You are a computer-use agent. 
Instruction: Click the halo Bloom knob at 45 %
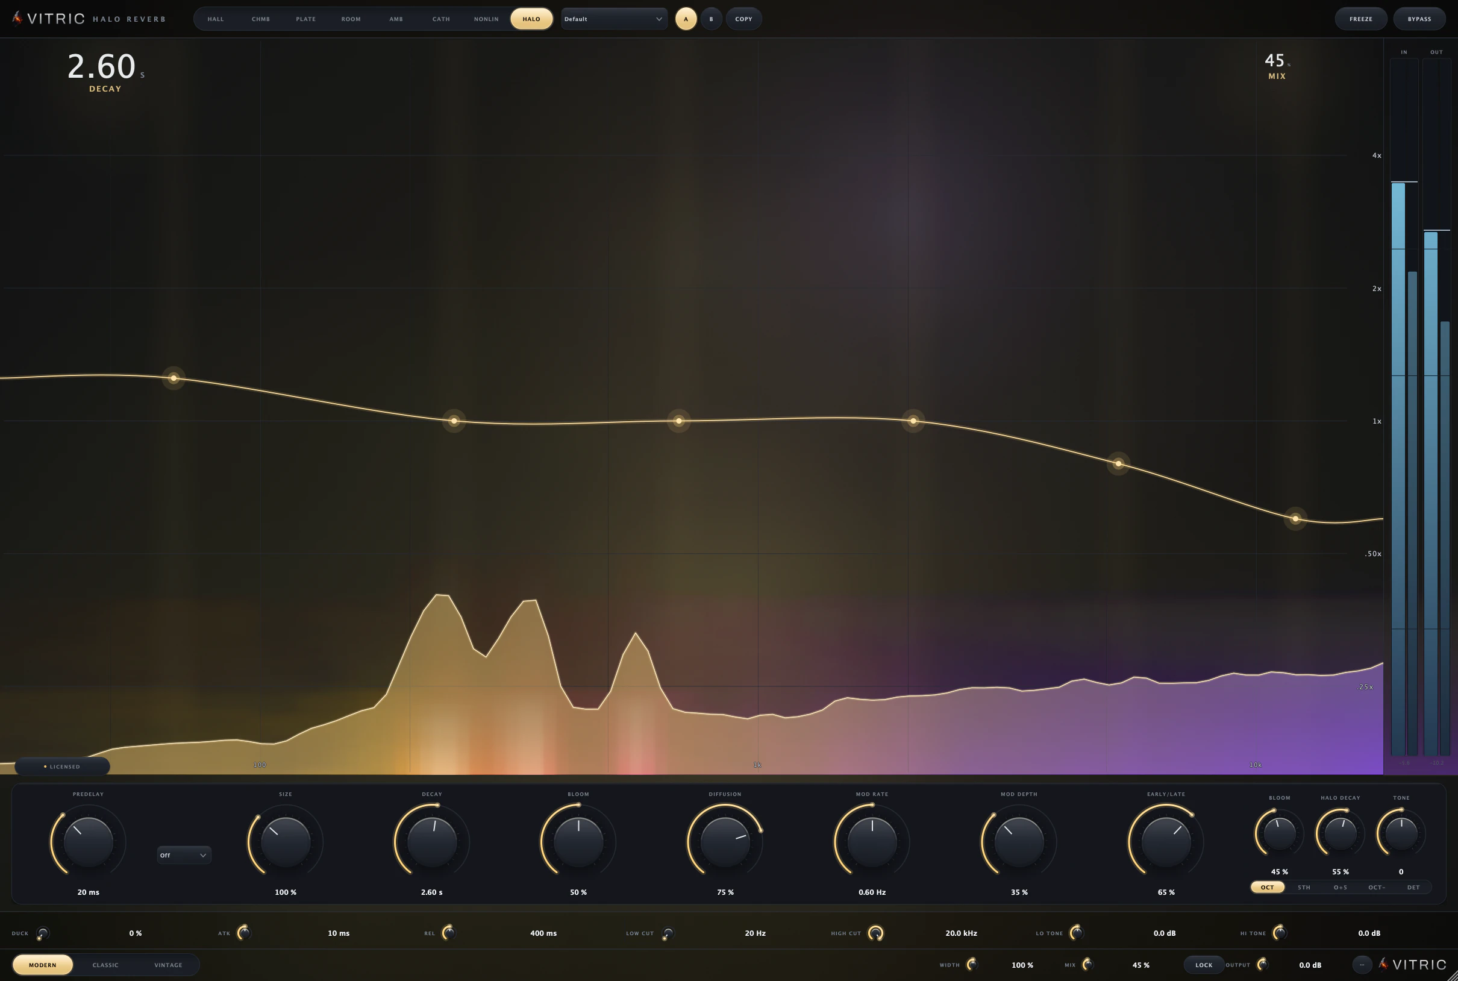[1279, 833]
